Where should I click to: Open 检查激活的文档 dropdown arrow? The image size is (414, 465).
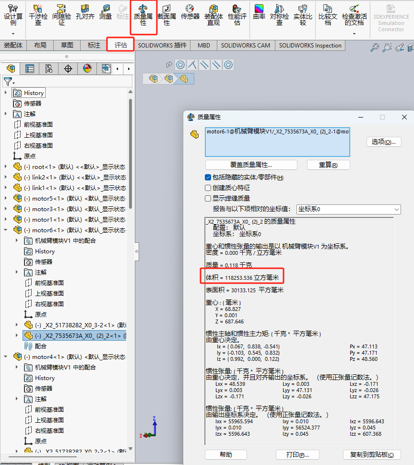(354, 34)
